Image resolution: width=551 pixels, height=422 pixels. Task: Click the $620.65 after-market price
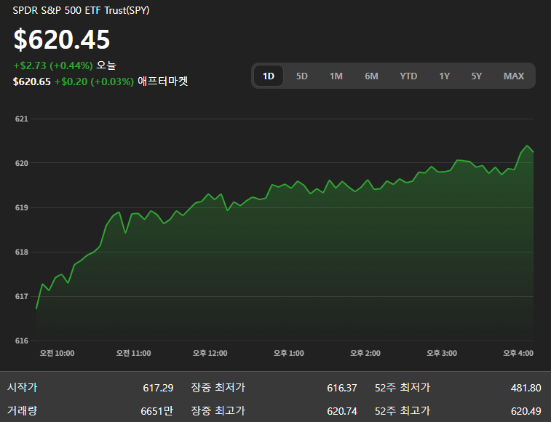(x=31, y=81)
